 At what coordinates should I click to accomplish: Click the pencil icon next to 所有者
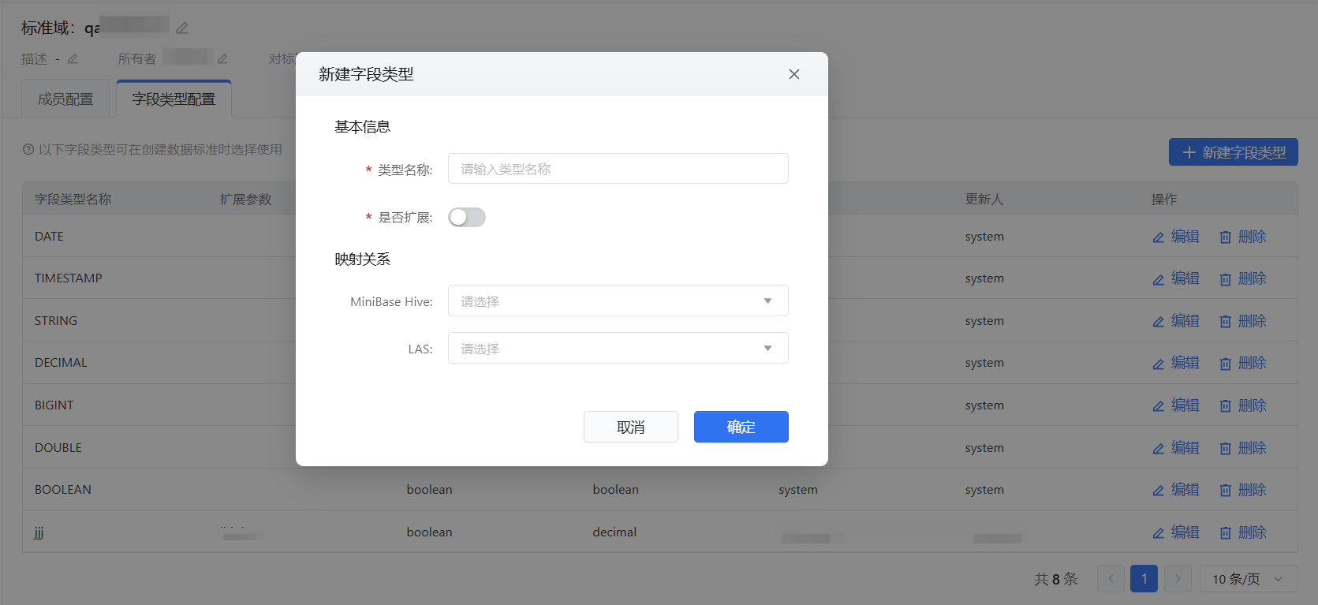click(x=222, y=59)
